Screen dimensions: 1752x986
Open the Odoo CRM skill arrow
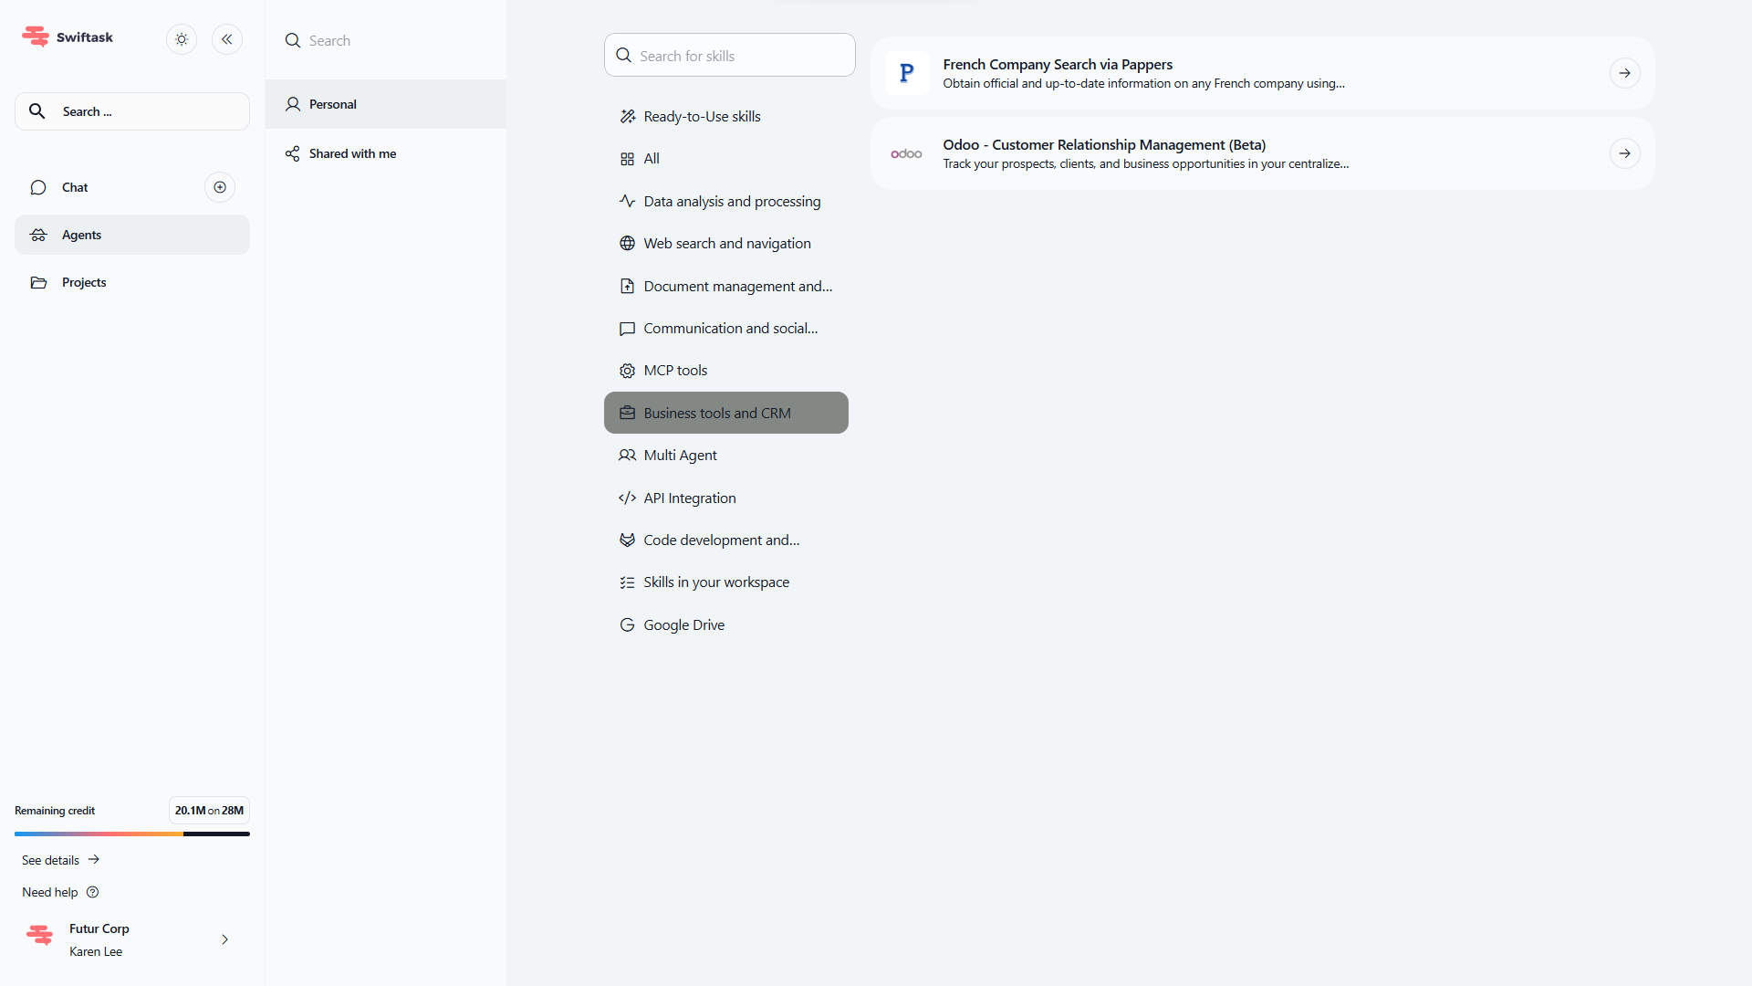[x=1624, y=153]
